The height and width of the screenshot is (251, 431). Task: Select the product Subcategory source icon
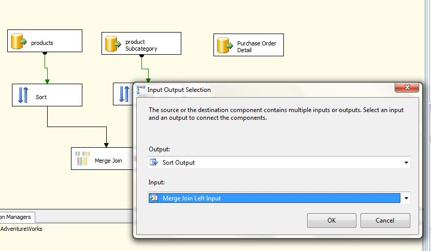pos(113,45)
